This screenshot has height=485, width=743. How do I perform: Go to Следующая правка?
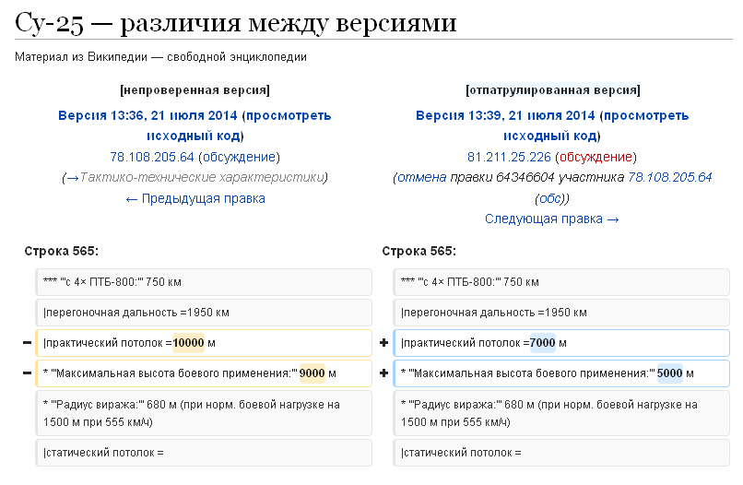(x=552, y=219)
